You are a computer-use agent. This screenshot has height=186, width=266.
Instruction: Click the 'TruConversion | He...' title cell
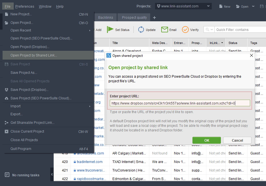(x=129, y=170)
